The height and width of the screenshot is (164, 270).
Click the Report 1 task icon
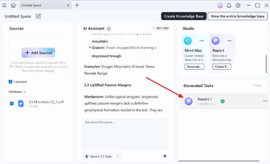click(x=189, y=101)
